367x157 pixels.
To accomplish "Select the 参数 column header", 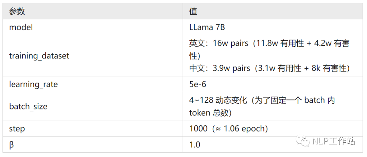I will (x=17, y=12).
